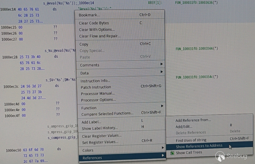Click ds mnemonic at 1000ec50
The image size is (255, 164).
pos(59,149)
